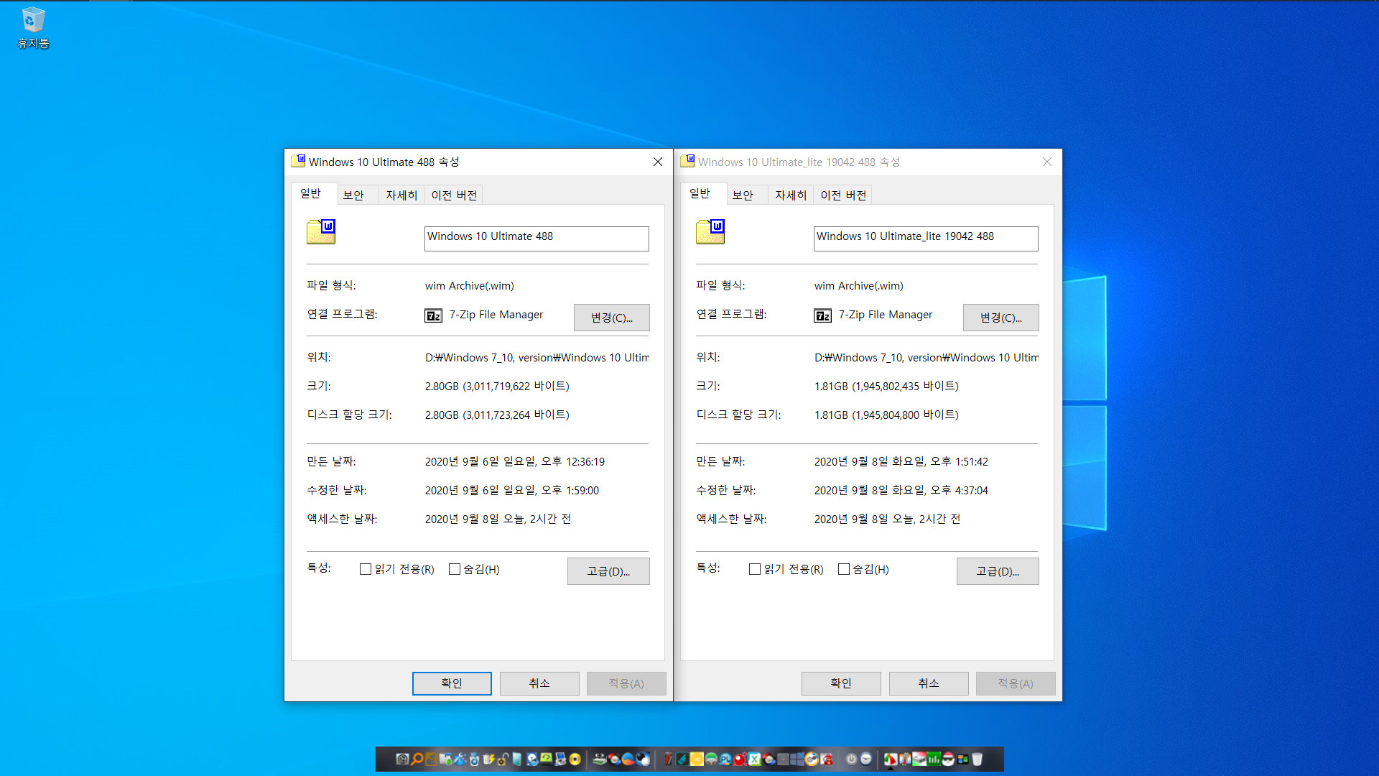
Task: Click 변경(C)... in Ultimate 488 properties
Action: click(x=612, y=318)
